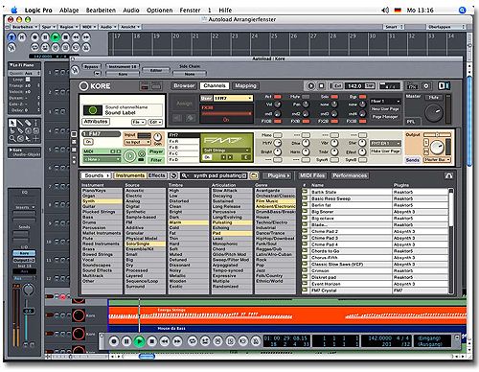
Task: Toggle the Bypass button in the plugin header
Action: pyautogui.click(x=91, y=67)
